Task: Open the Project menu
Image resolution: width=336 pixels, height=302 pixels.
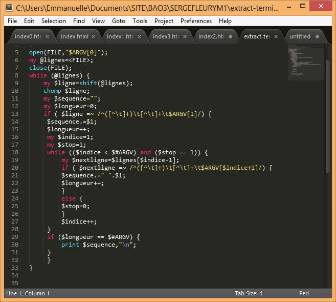Action: click(x=164, y=21)
